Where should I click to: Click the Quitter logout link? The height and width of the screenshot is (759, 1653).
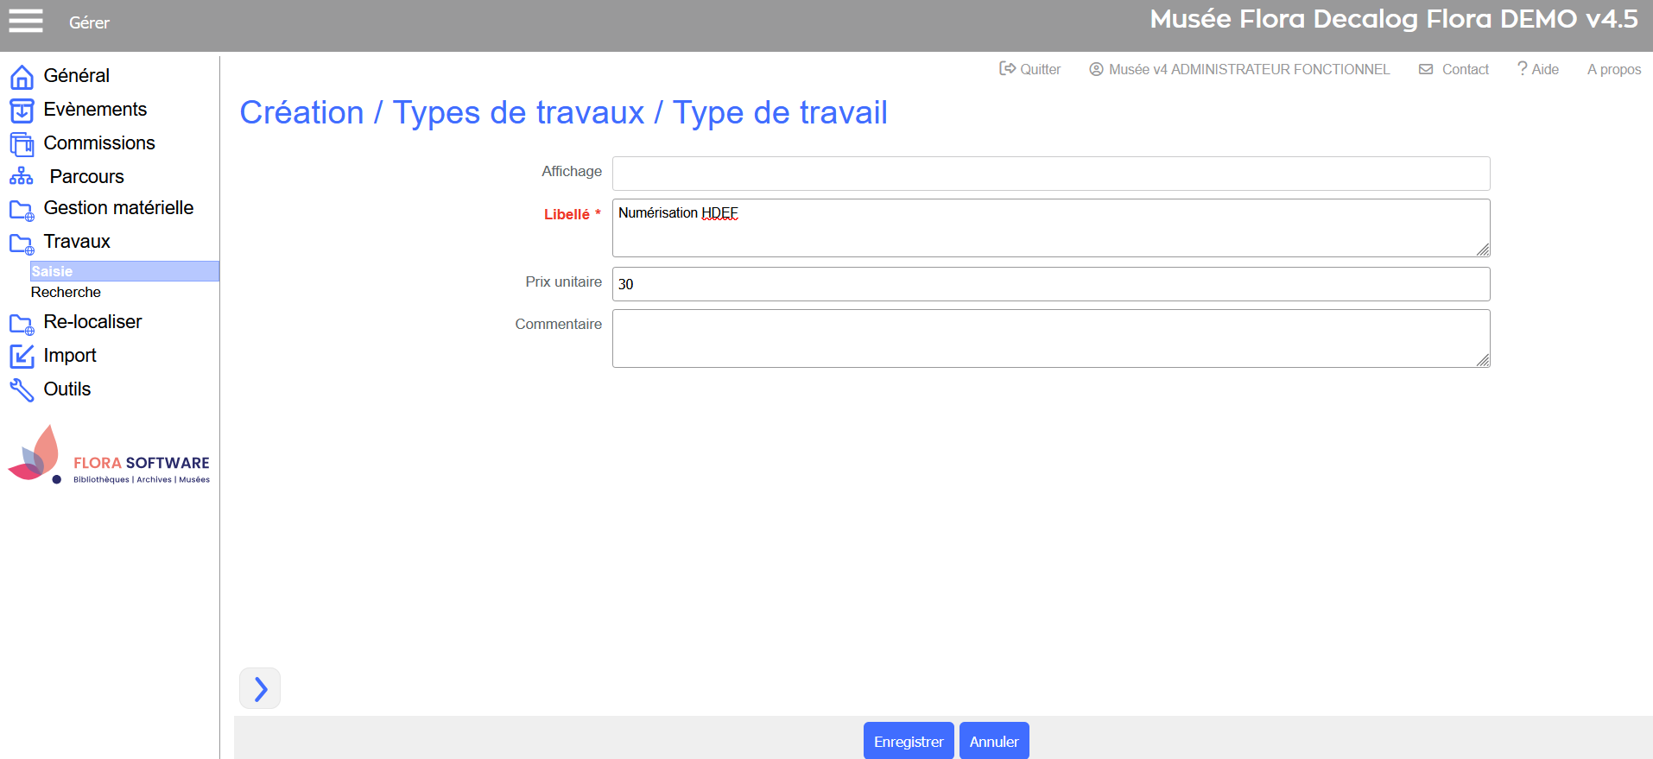[x=1030, y=69]
